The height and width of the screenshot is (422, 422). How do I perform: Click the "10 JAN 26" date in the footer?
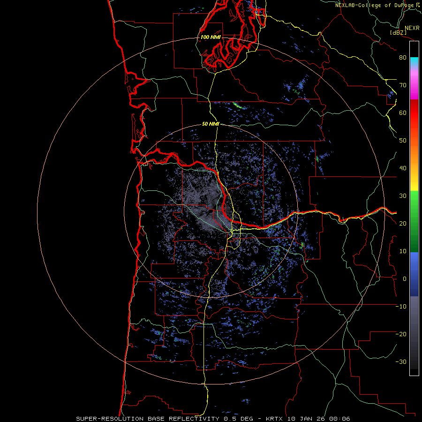point(306,419)
